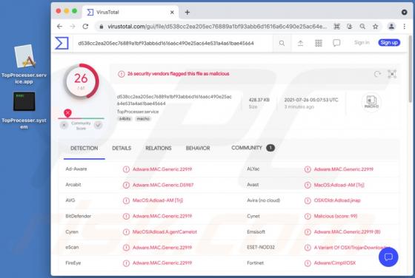The width and height of the screenshot is (415, 278).
Task: Click the '26 security vendors flagged' message
Action: pyautogui.click(x=179, y=74)
